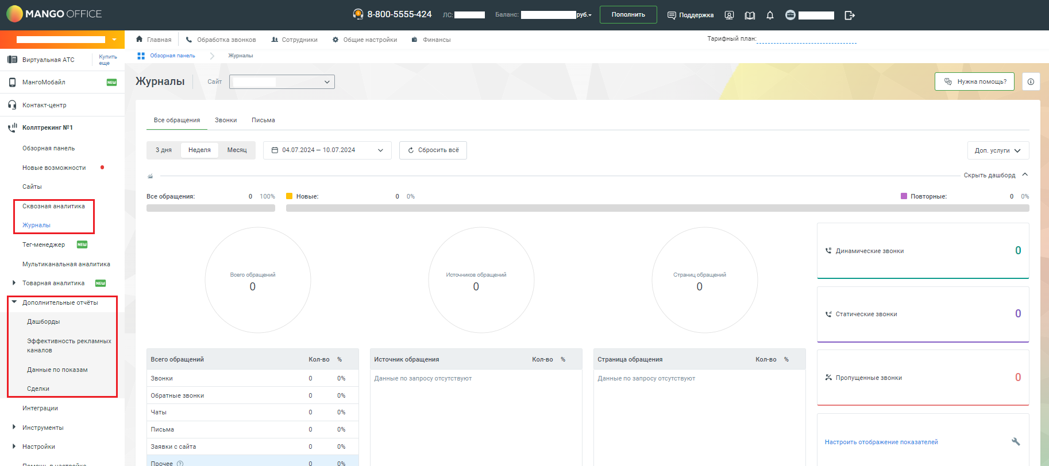Viewport: 1049px width, 466px height.
Task: Collapse Дополнительные отчёты section
Action: tap(14, 302)
